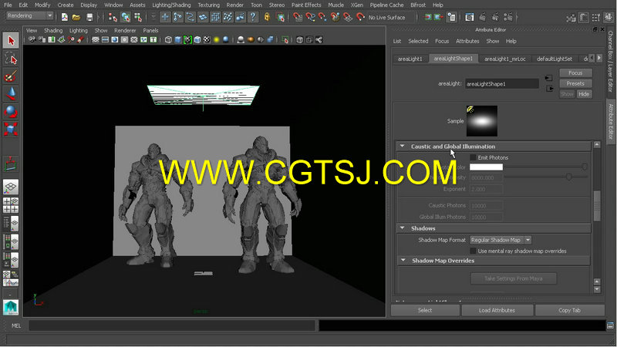Toggle wireframe shading in viewport toolbar

(x=168, y=40)
